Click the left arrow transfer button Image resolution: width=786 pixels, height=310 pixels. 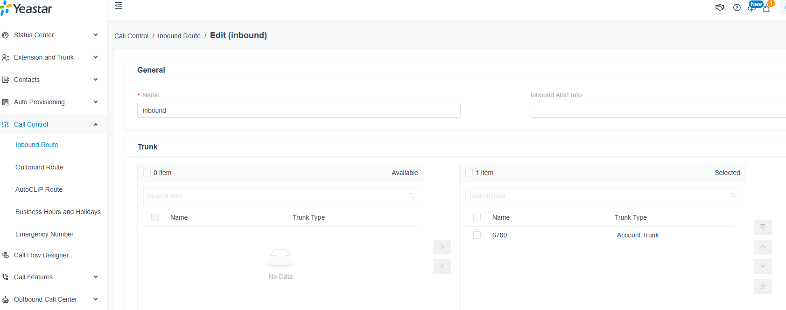pyautogui.click(x=442, y=267)
